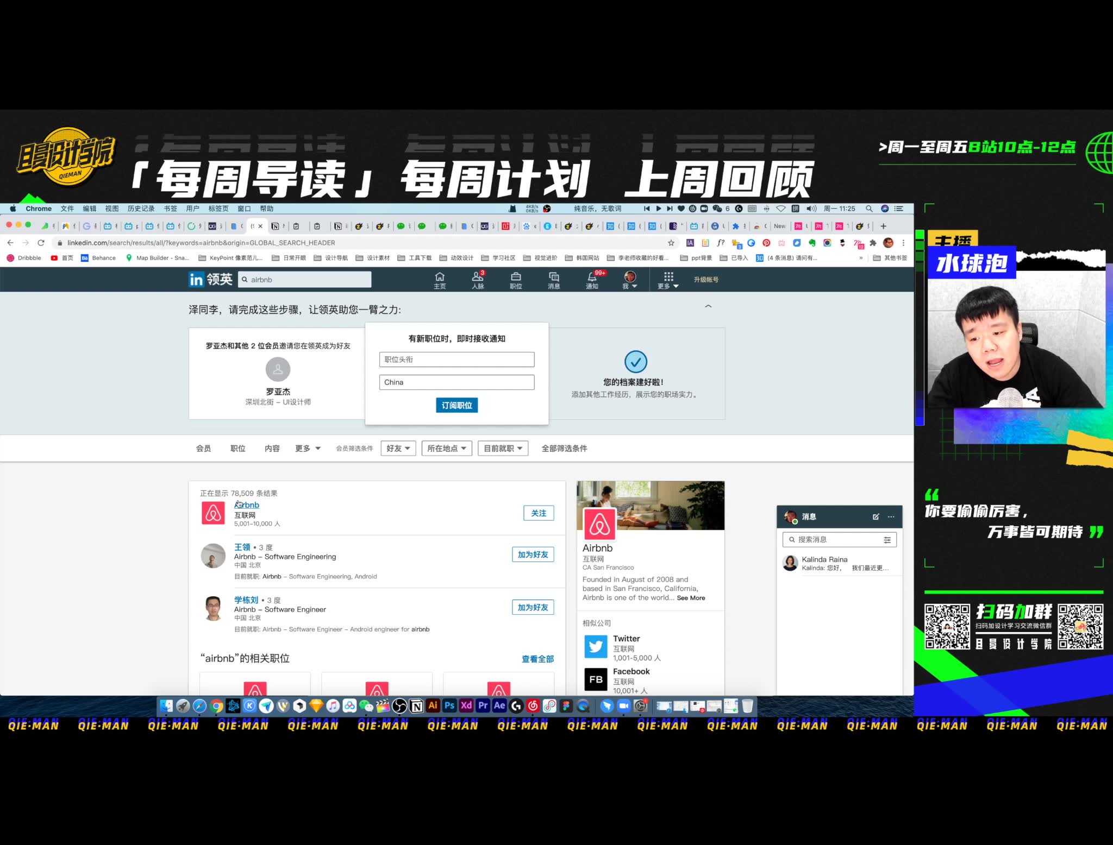Click the Twitter company logo

tap(596, 647)
